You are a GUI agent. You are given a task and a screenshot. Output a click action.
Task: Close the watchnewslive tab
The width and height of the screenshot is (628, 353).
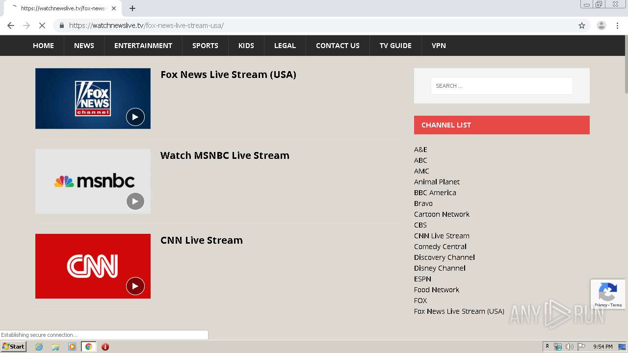pos(114,8)
